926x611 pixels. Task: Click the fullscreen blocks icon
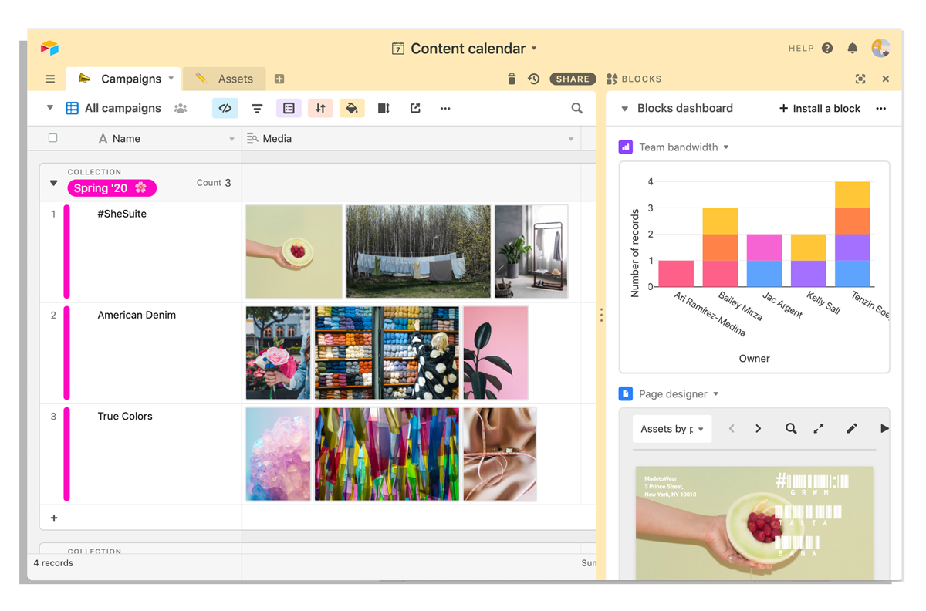(x=860, y=79)
